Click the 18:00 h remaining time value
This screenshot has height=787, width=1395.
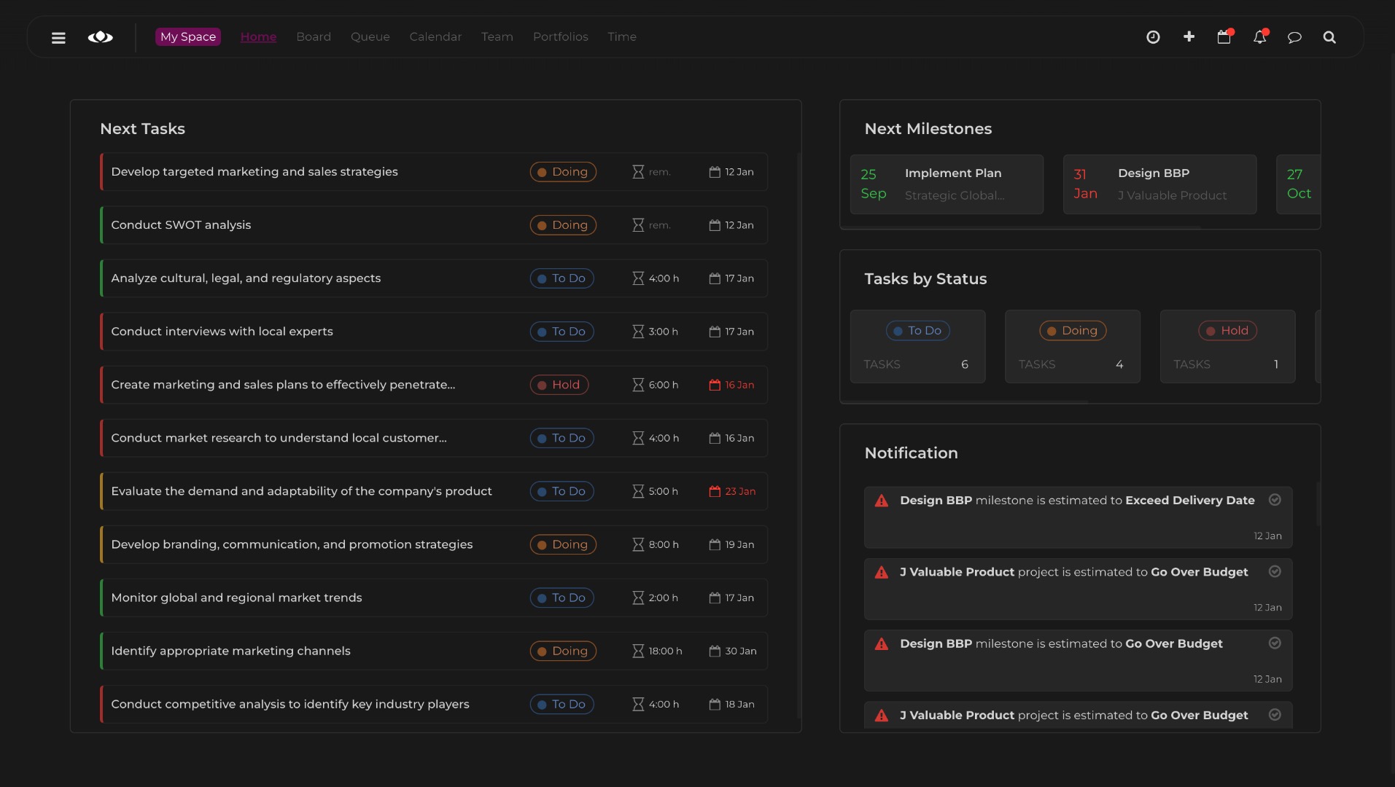(x=665, y=651)
